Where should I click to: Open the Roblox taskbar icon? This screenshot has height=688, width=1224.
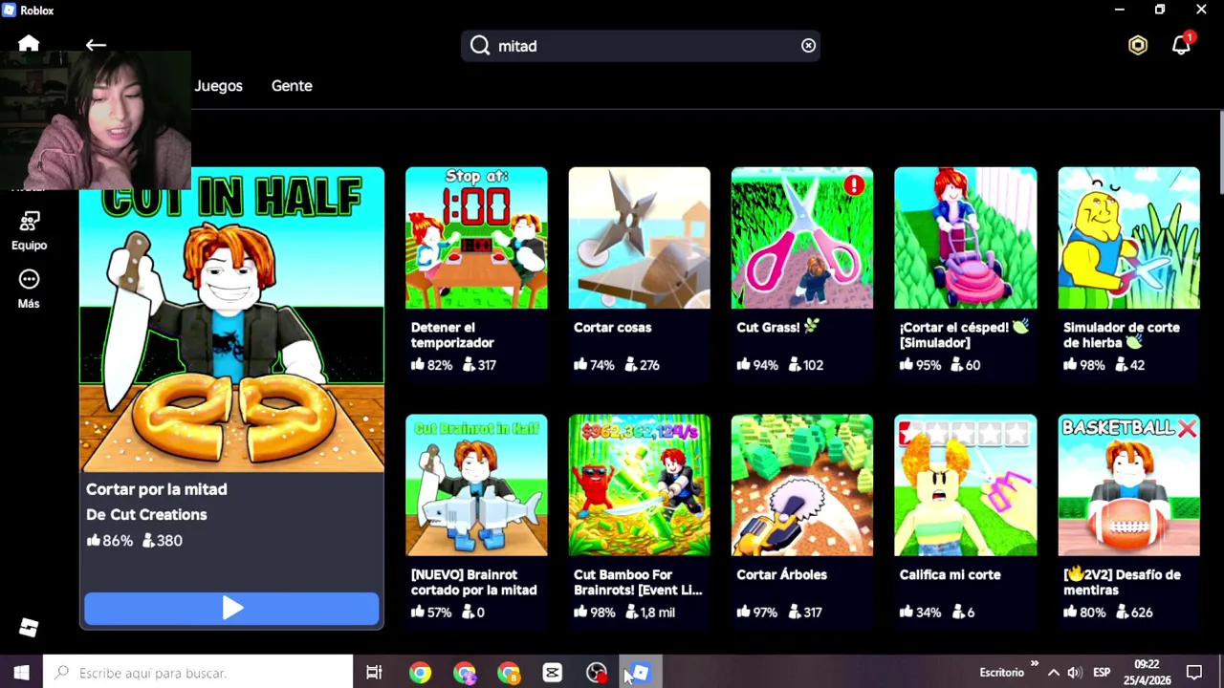(640, 673)
